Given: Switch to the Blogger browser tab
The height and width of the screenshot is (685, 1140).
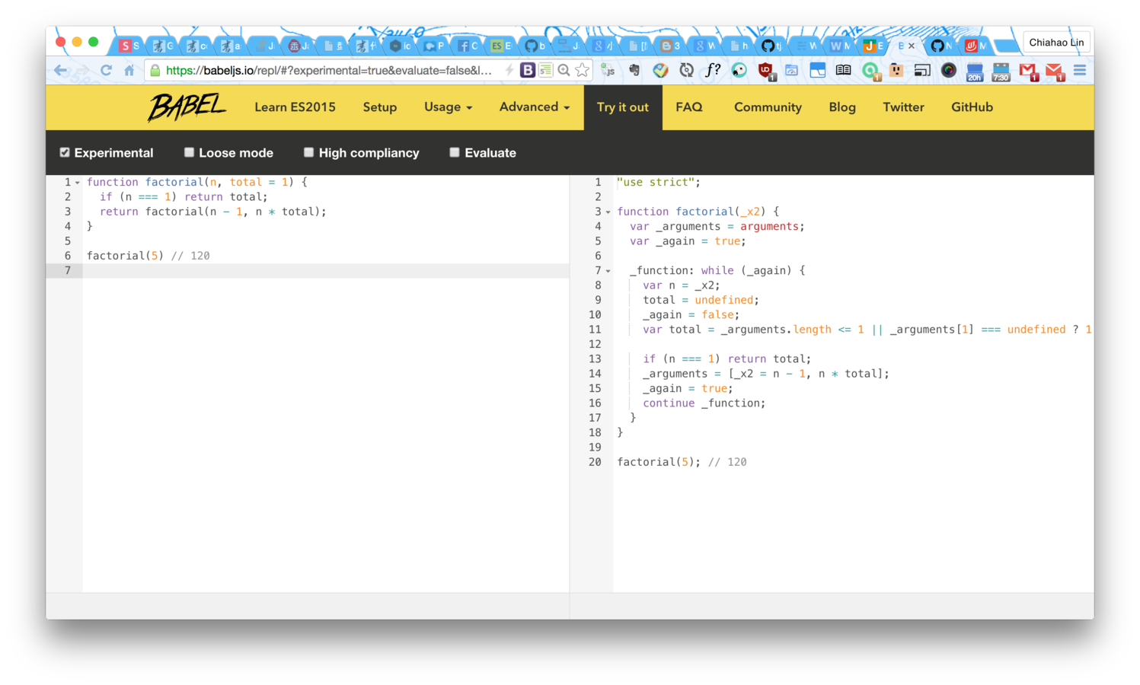Looking at the screenshot, I should tap(670, 46).
